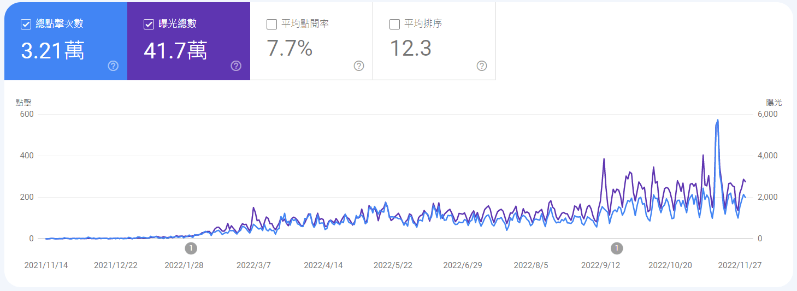The height and width of the screenshot is (291, 797).
Task: Open help icon on 平均點閱率 card
Action: click(x=359, y=66)
